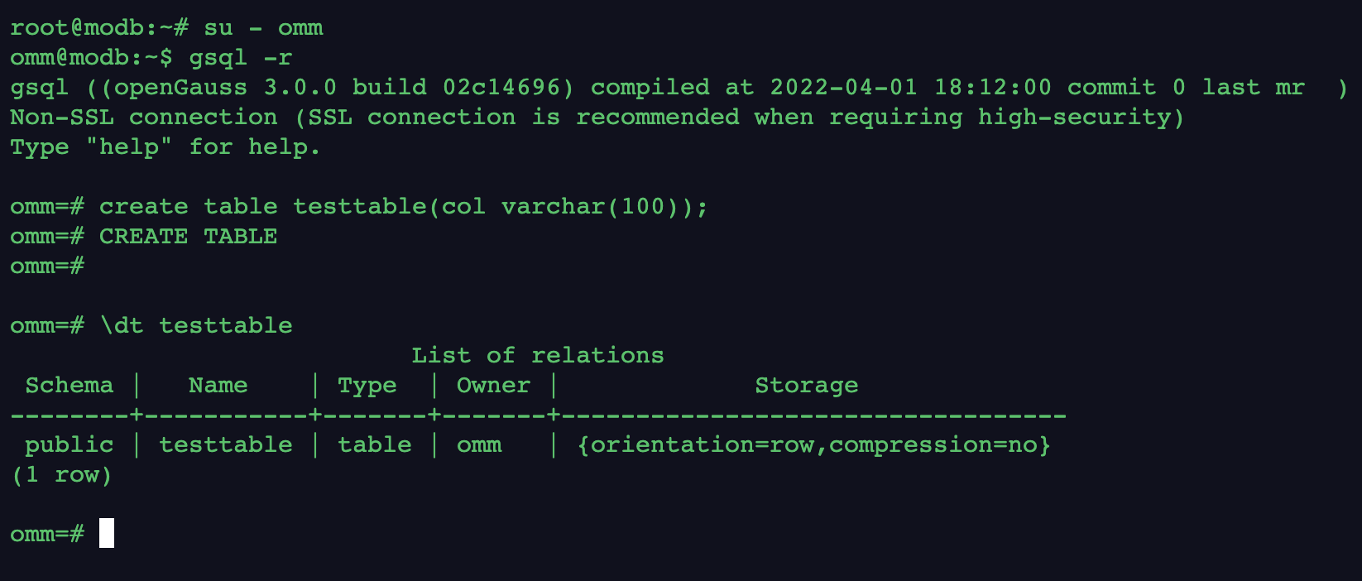Click the 'List of relations' heading
The width and height of the screenshot is (1362, 581).
pos(537,356)
